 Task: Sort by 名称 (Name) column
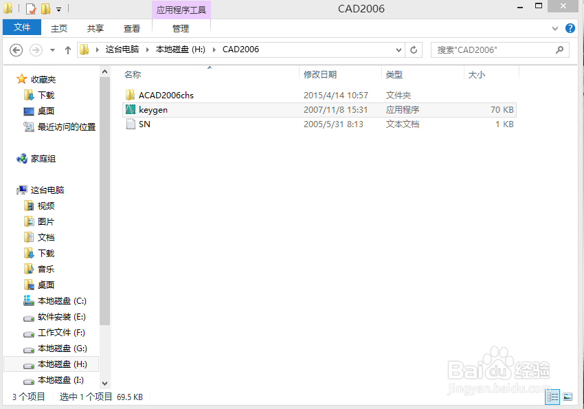click(133, 74)
